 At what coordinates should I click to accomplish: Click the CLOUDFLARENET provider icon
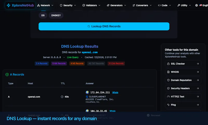coord(87,97)
